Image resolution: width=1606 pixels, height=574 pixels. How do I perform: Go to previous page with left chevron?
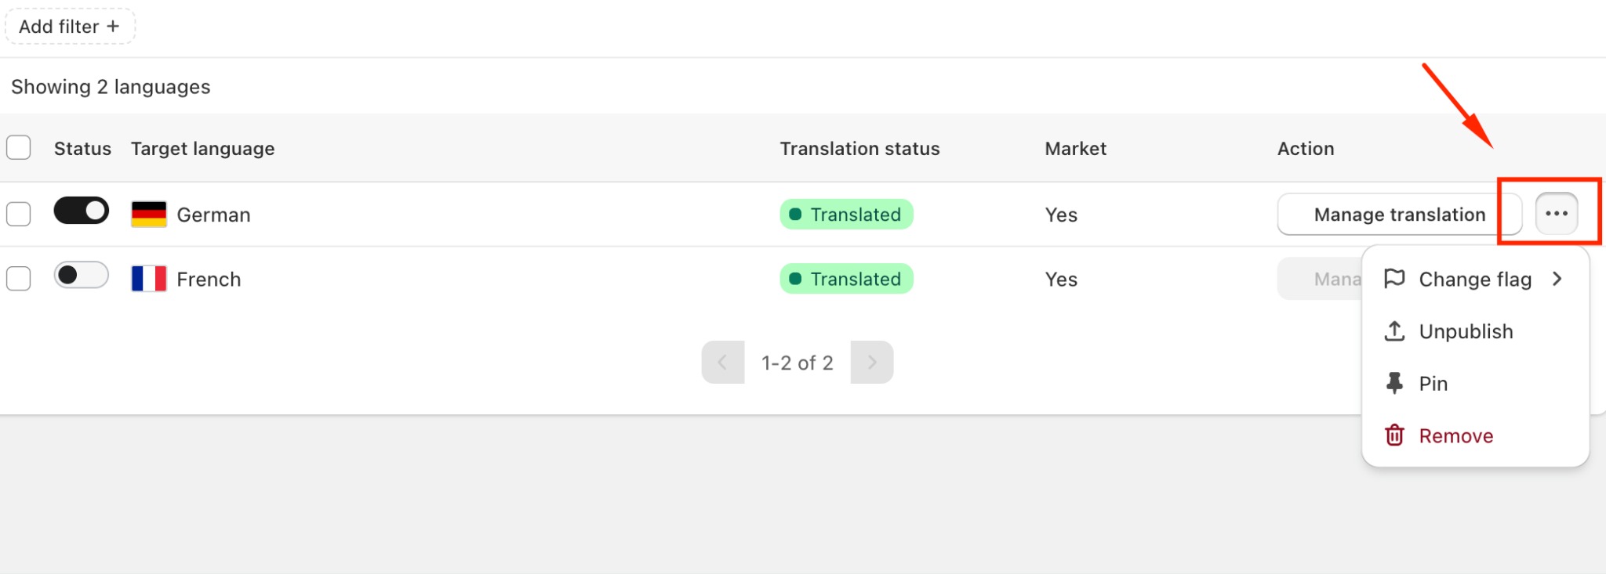(723, 363)
